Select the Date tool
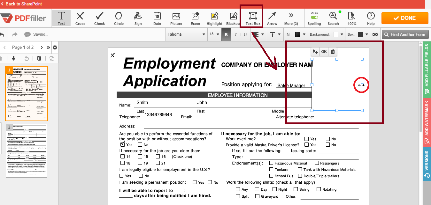431x205 pixels. pyautogui.click(x=157, y=18)
